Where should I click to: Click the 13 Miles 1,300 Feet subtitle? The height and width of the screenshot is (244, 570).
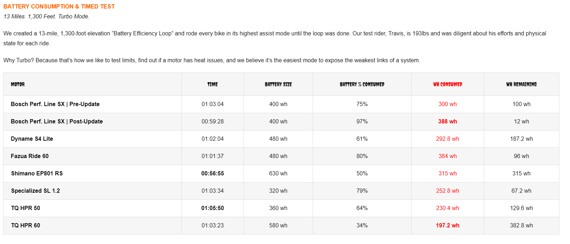[x=46, y=16]
